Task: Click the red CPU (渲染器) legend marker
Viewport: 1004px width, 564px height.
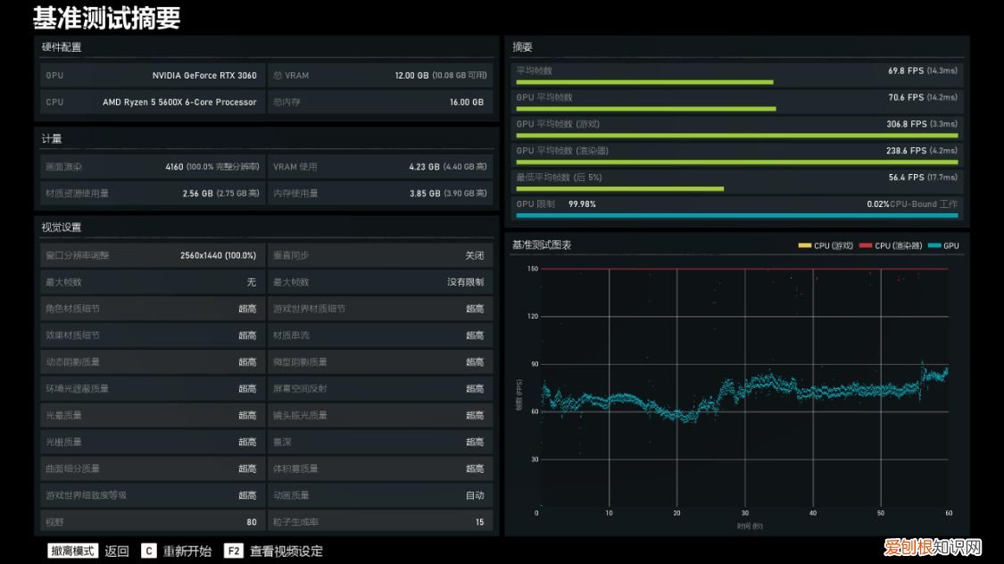Action: click(866, 245)
